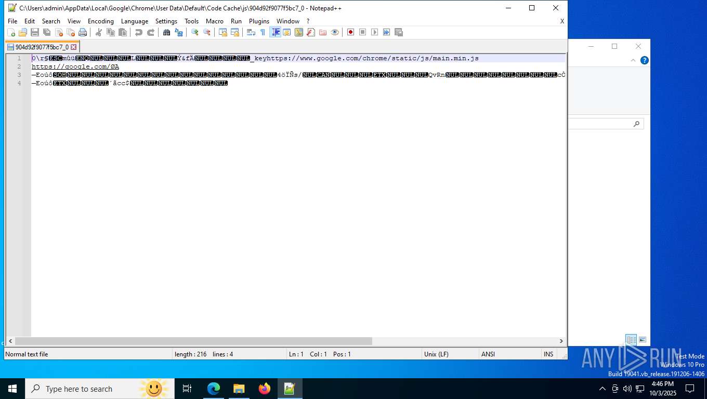Click the horizontal scrollbar right arrow
Viewport: 707px width, 399px height.
tap(561, 341)
